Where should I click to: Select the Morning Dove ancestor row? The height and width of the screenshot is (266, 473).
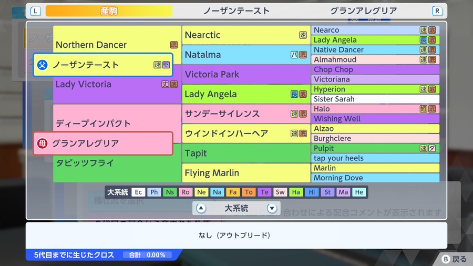pos(375,178)
